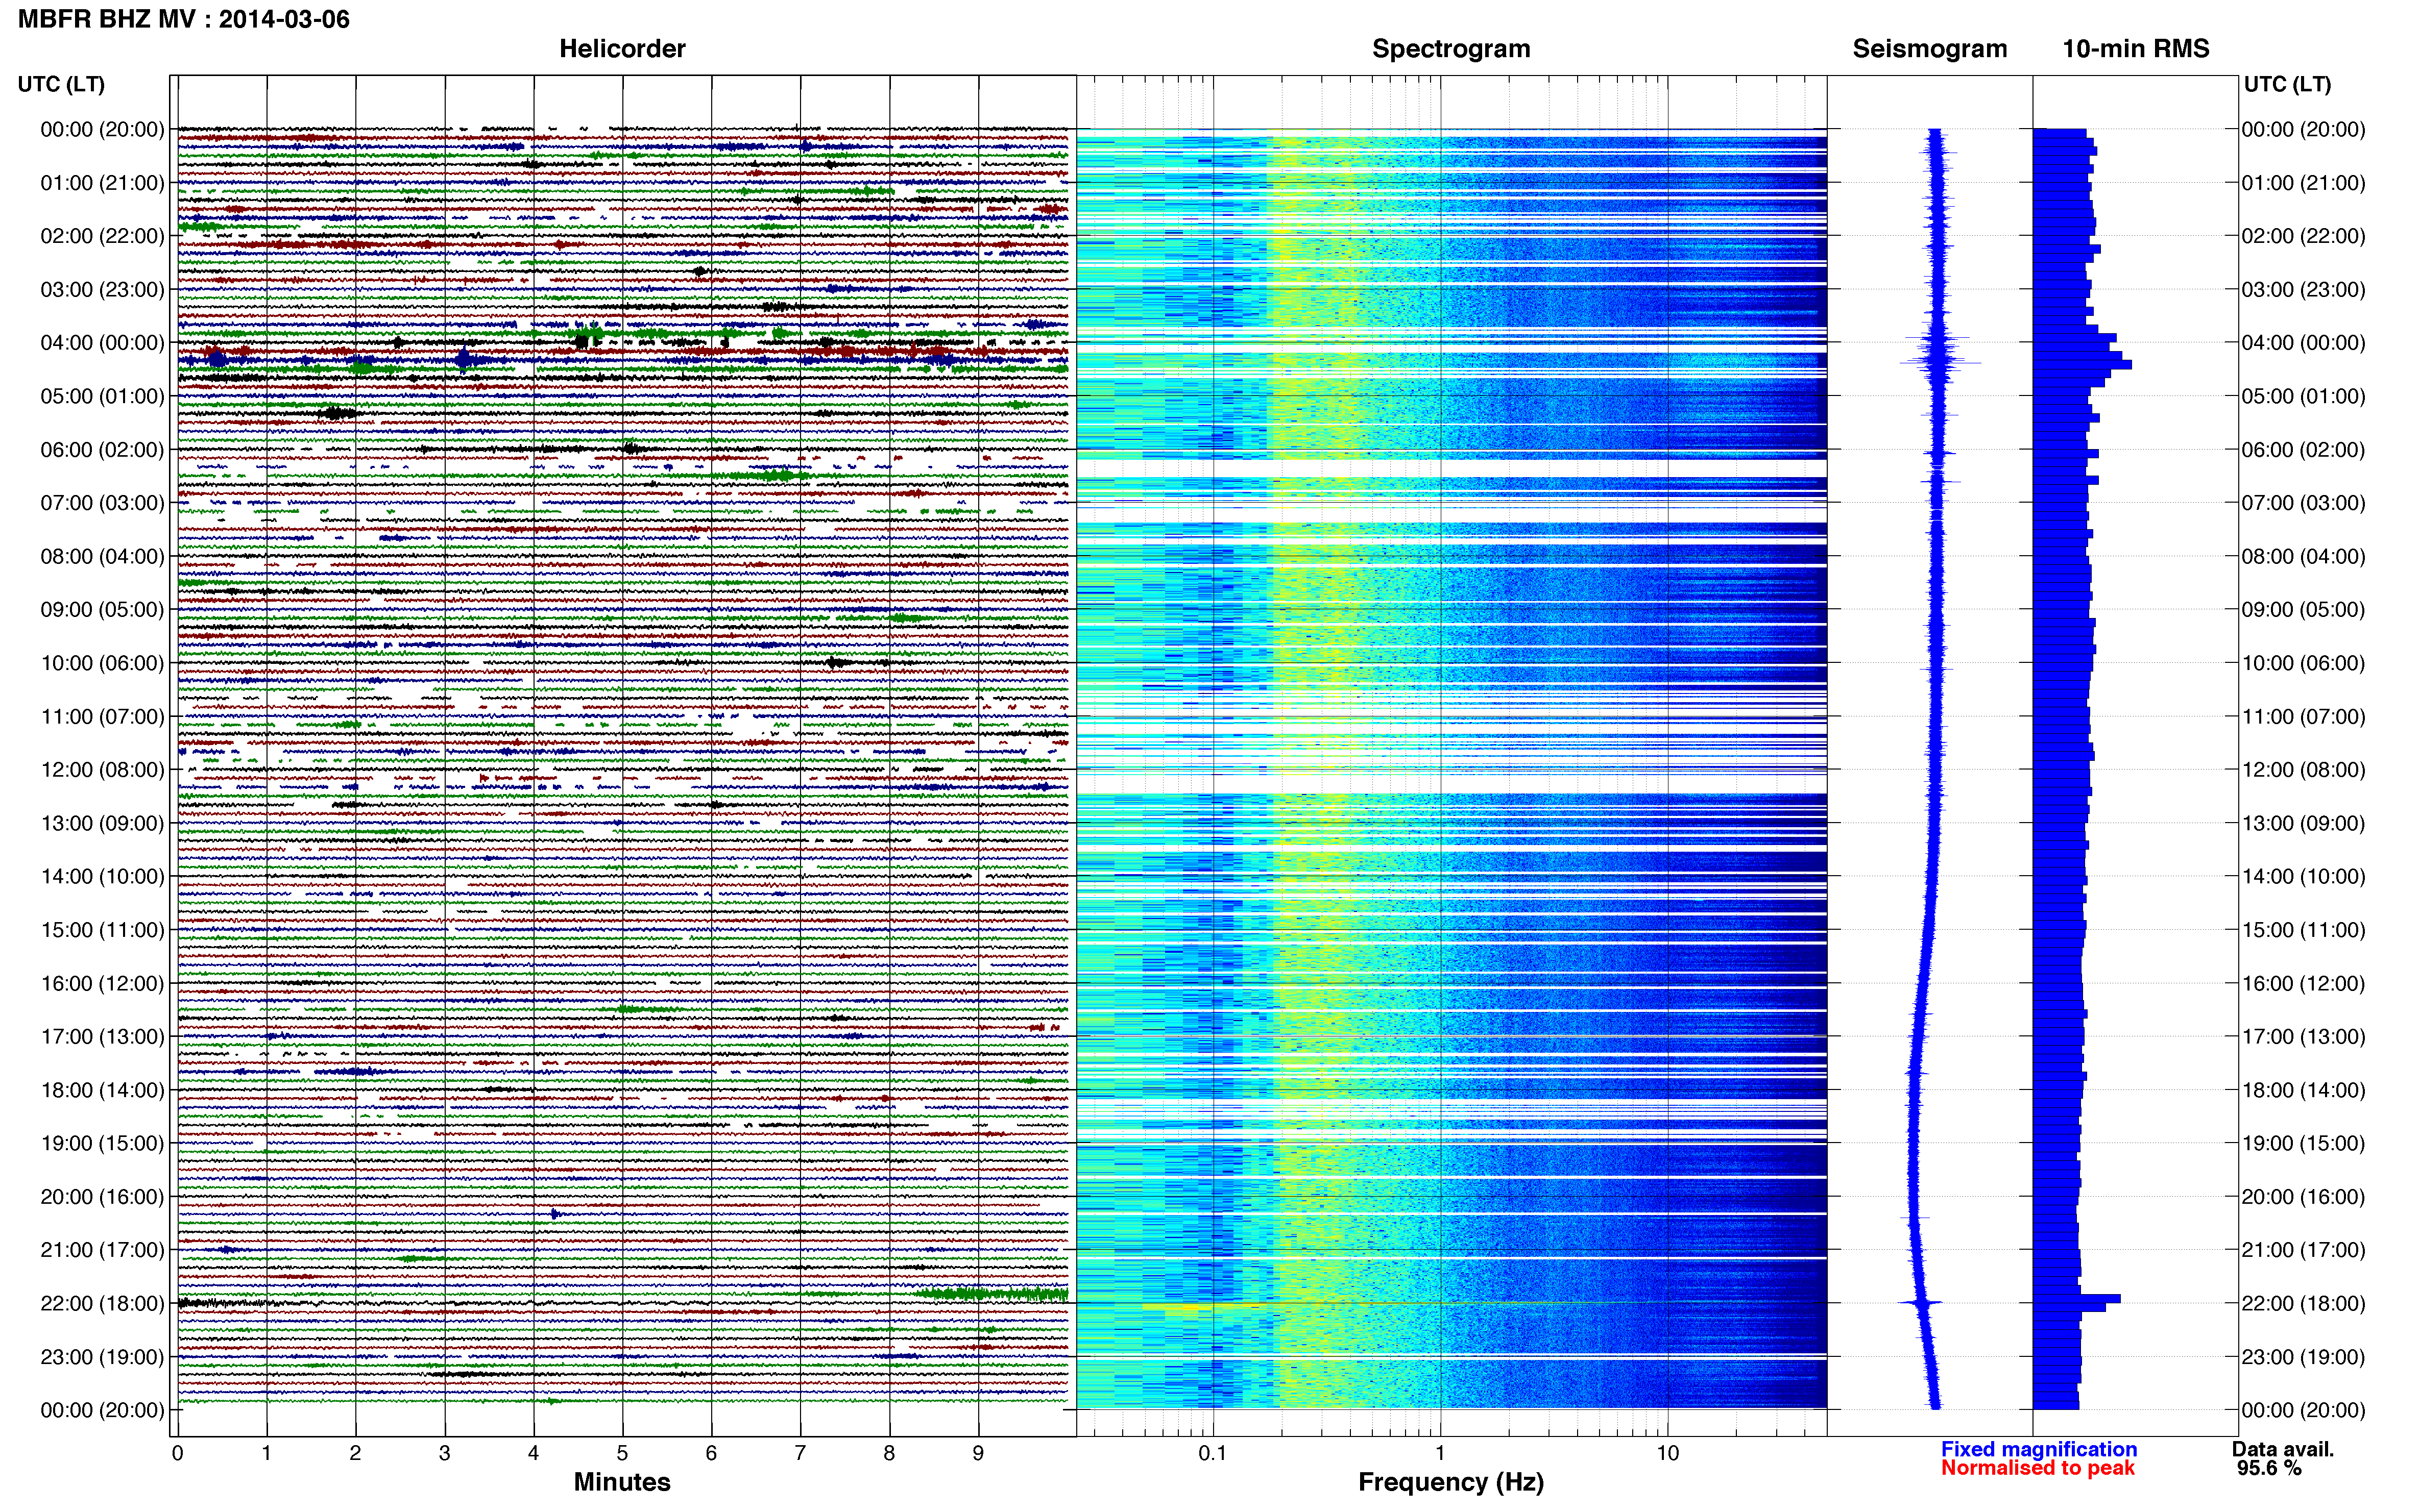Click the 'Normalised to peak' legend text
2420x1512 pixels.
[x=2038, y=1468]
